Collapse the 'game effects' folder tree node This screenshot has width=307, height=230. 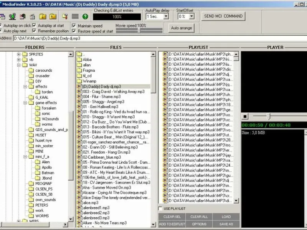click(x=25, y=103)
